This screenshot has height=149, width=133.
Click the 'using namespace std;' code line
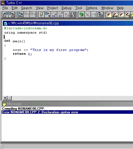point(26,33)
